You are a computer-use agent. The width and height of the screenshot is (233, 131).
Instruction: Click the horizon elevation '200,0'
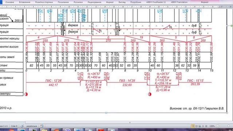[x=18, y=21]
